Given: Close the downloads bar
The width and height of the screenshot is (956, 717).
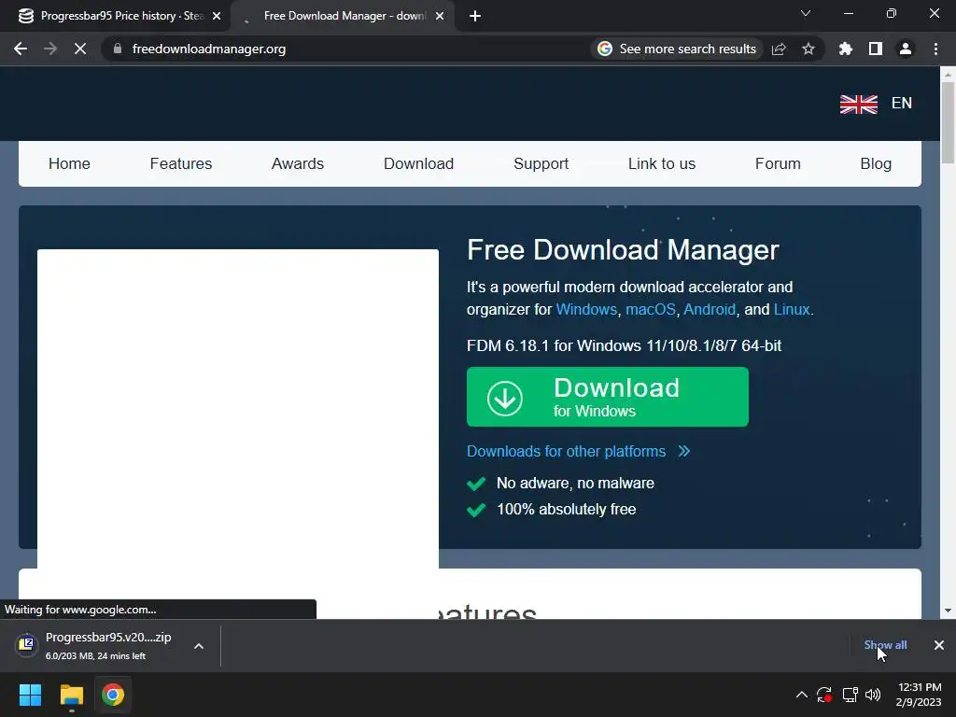Looking at the screenshot, I should pyautogui.click(x=939, y=645).
